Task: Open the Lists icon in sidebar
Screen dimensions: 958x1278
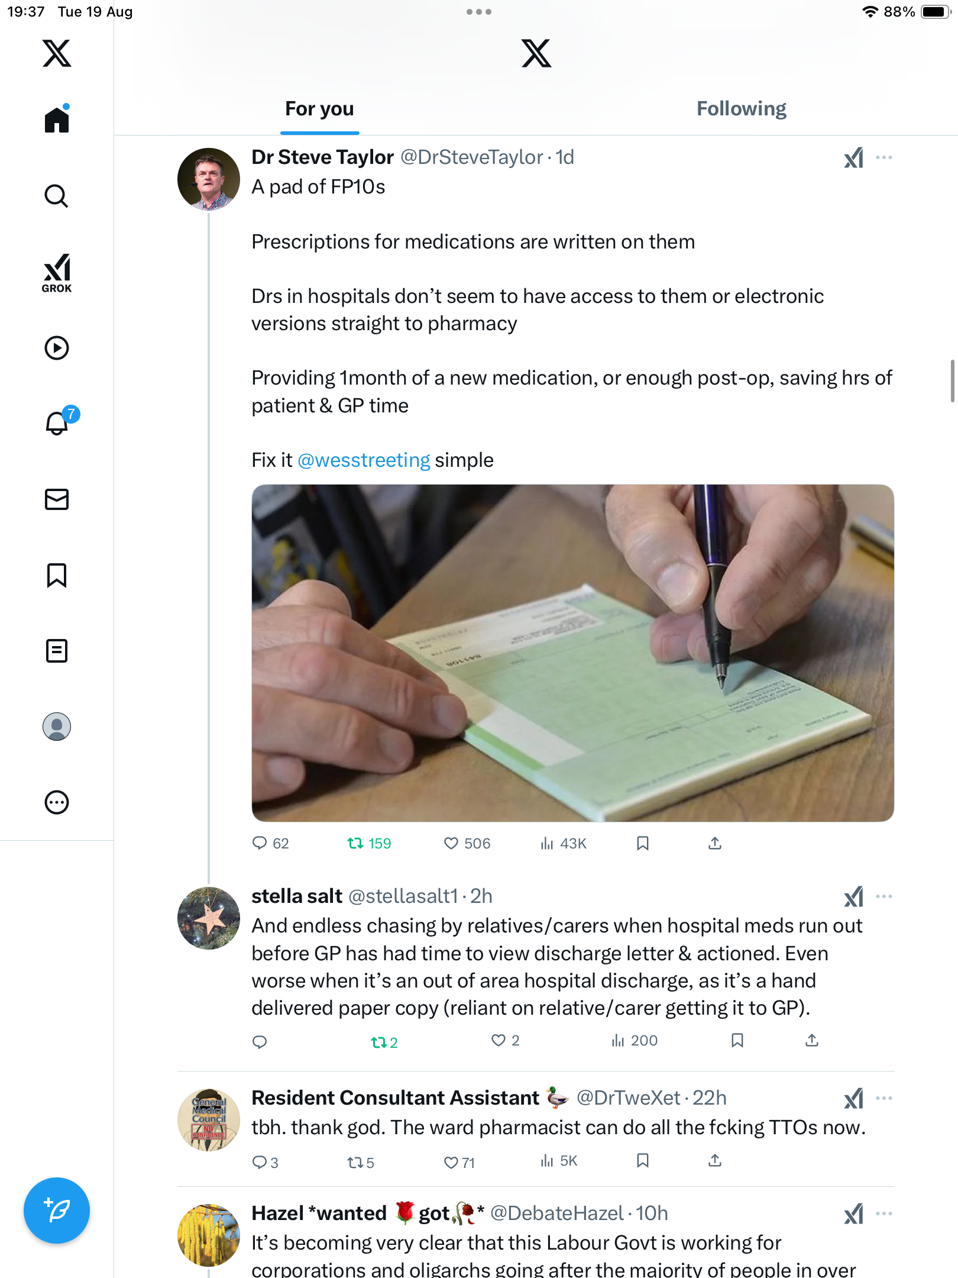Action: click(57, 651)
